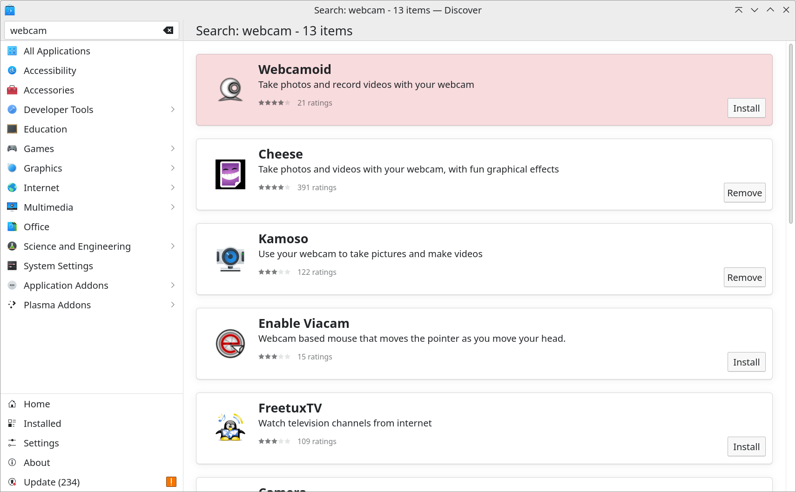Screen dimensions: 796x492
Task: Click the Internet globe icon
Action: pos(12,187)
